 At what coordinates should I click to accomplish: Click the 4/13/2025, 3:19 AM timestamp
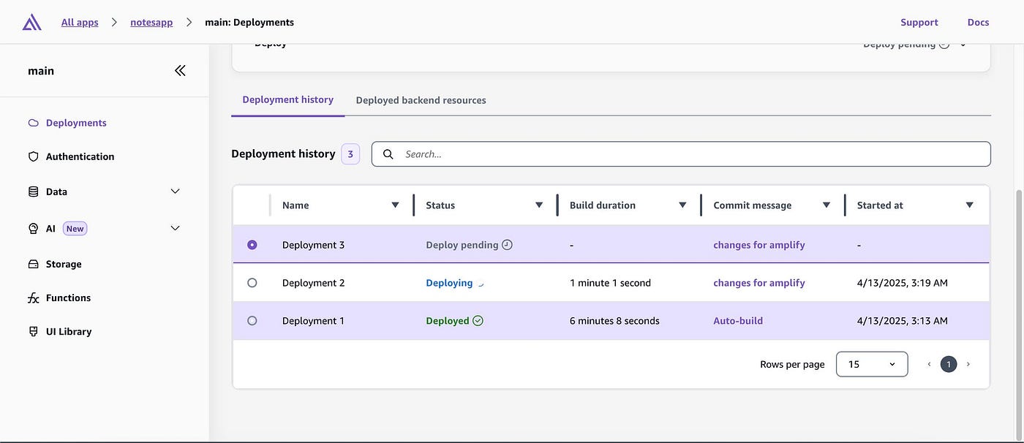(x=903, y=283)
